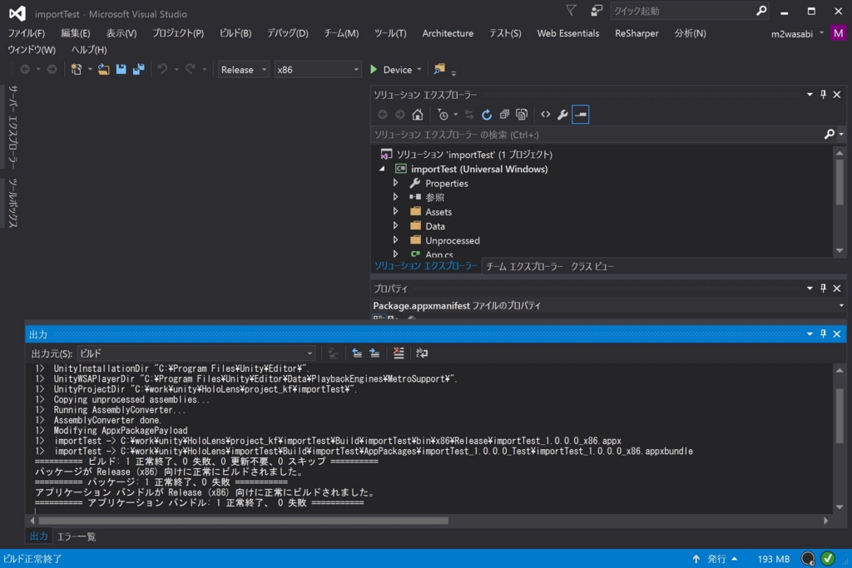
Task: Click the notifications flag icon in title bar
Action: pyautogui.click(x=571, y=10)
